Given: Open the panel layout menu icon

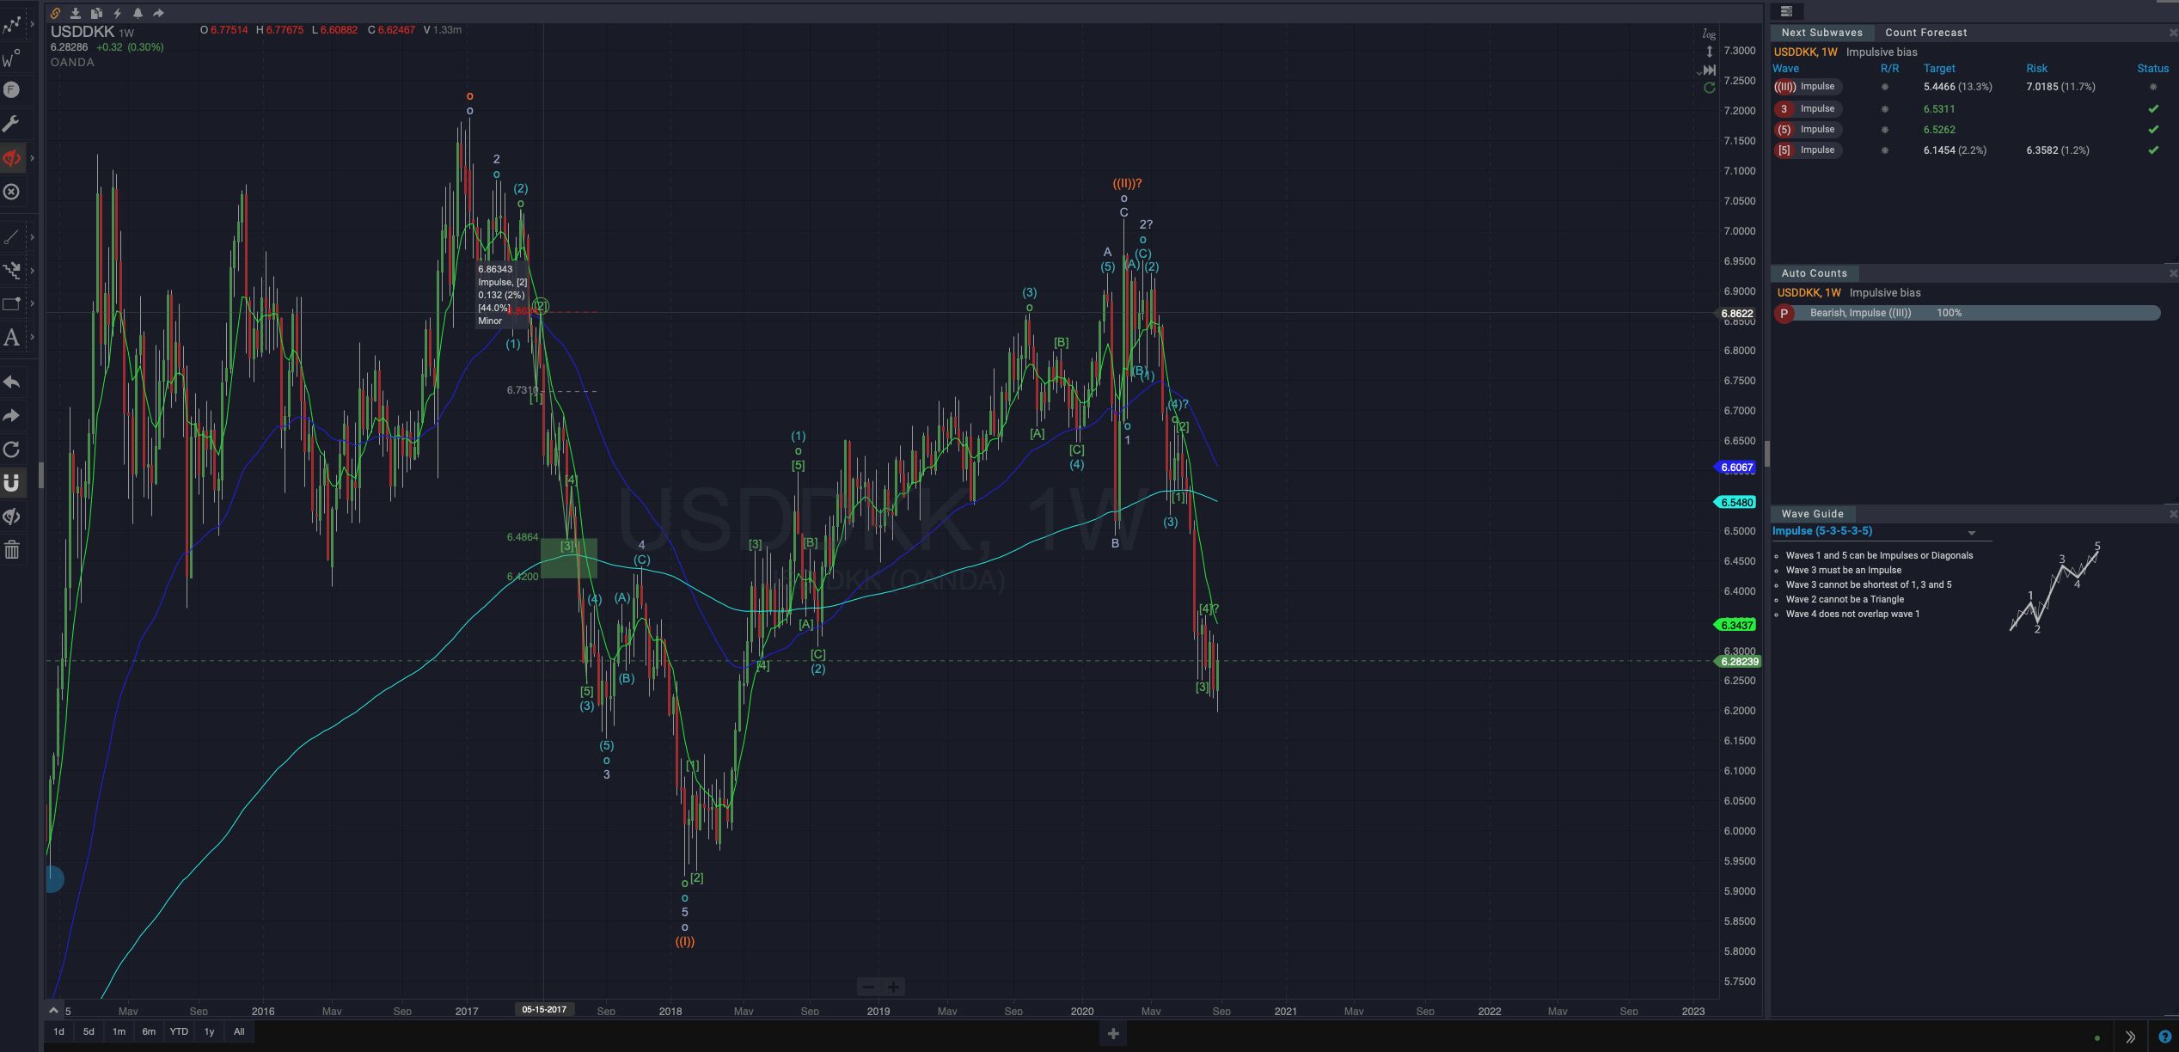Looking at the screenshot, I should [x=1786, y=11].
